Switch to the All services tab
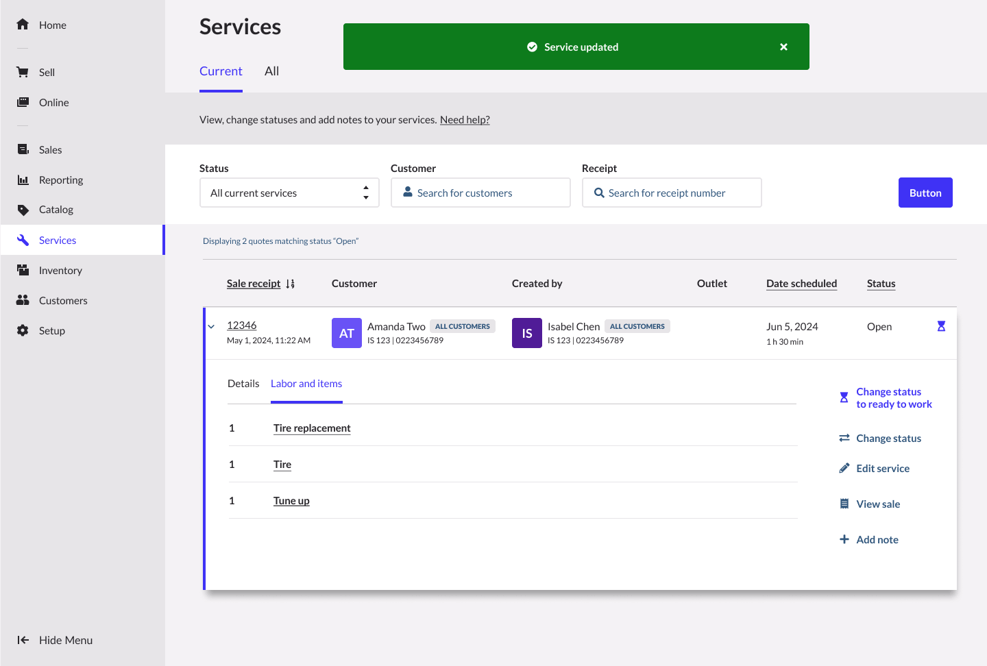This screenshot has width=987, height=666. click(271, 71)
